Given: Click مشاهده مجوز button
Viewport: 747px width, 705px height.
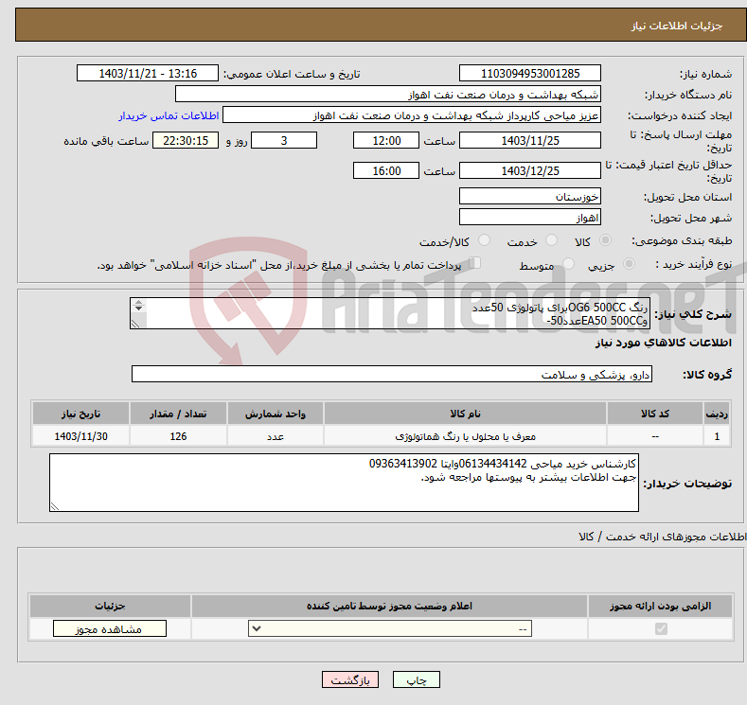Looking at the screenshot, I should pyautogui.click(x=110, y=629).
